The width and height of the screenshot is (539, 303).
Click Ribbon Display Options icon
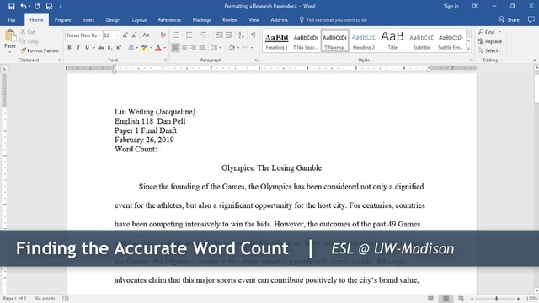[475, 6]
